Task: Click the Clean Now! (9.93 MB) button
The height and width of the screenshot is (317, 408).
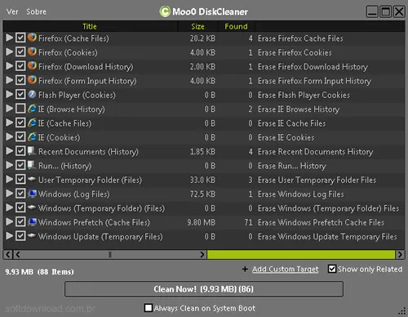Action: tap(204, 289)
